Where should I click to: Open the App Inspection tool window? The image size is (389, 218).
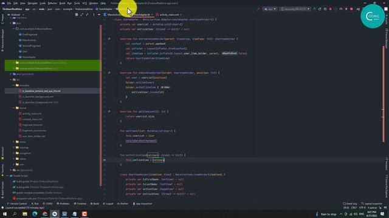tap(142, 203)
